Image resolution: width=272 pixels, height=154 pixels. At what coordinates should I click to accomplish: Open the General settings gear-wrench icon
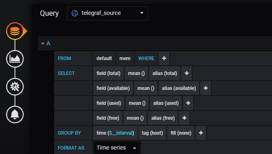tap(15, 87)
